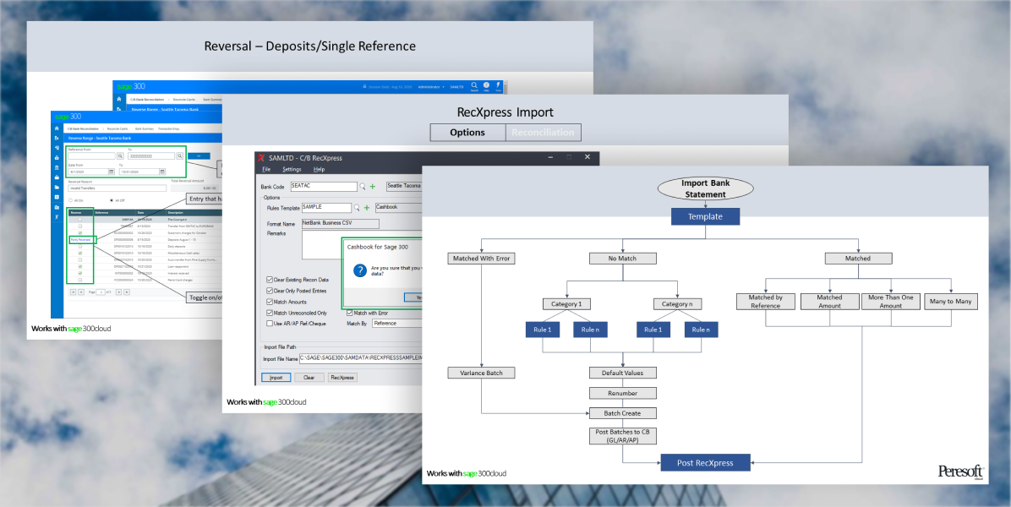This screenshot has width=1011, height=507.
Task: Select the All On radio button
Action: pyautogui.click(x=70, y=200)
